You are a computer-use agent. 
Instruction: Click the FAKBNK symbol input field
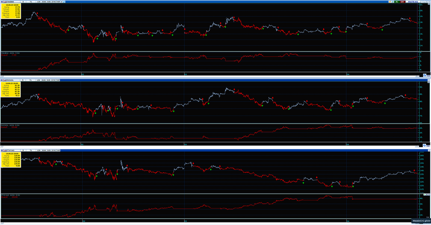pyautogui.click(x=13, y=2)
